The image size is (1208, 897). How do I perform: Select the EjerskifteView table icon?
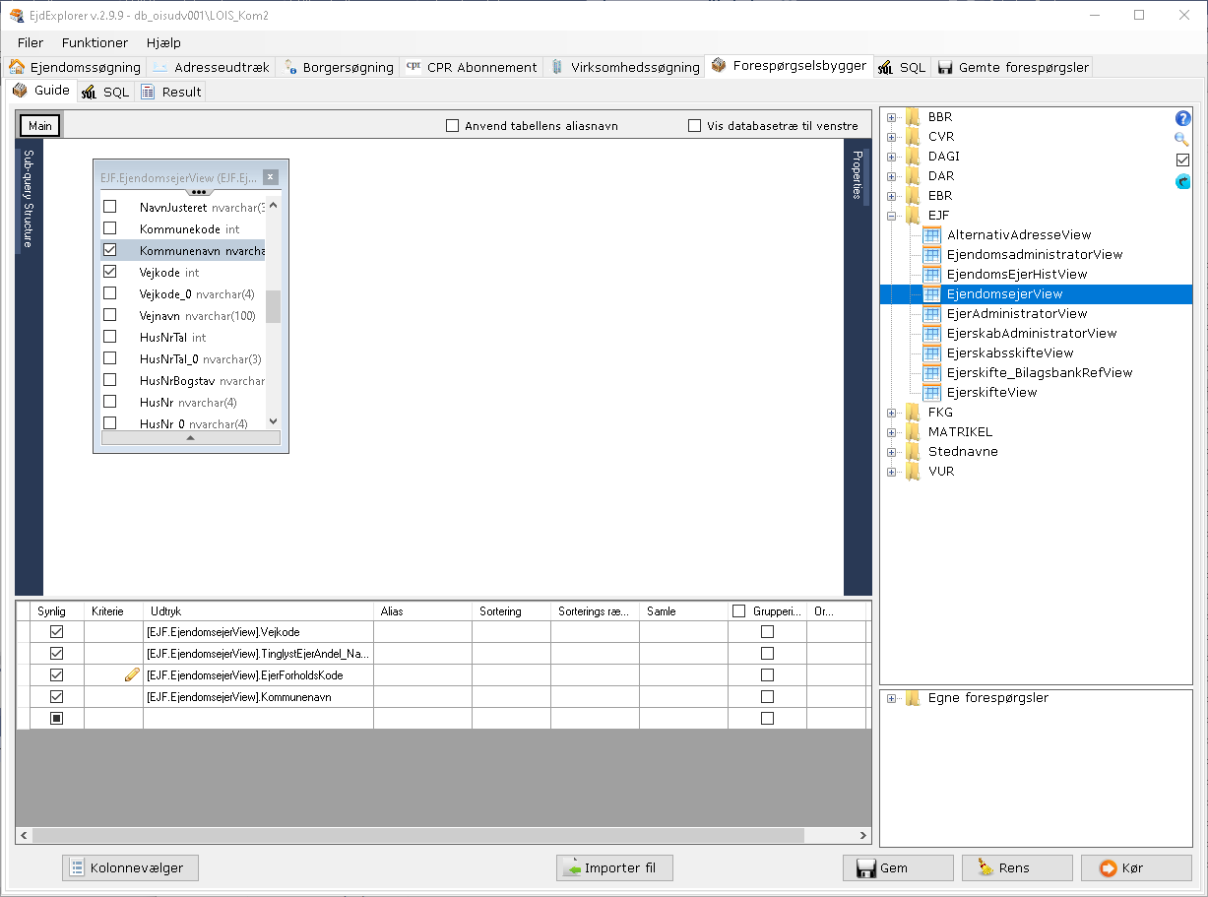(931, 392)
